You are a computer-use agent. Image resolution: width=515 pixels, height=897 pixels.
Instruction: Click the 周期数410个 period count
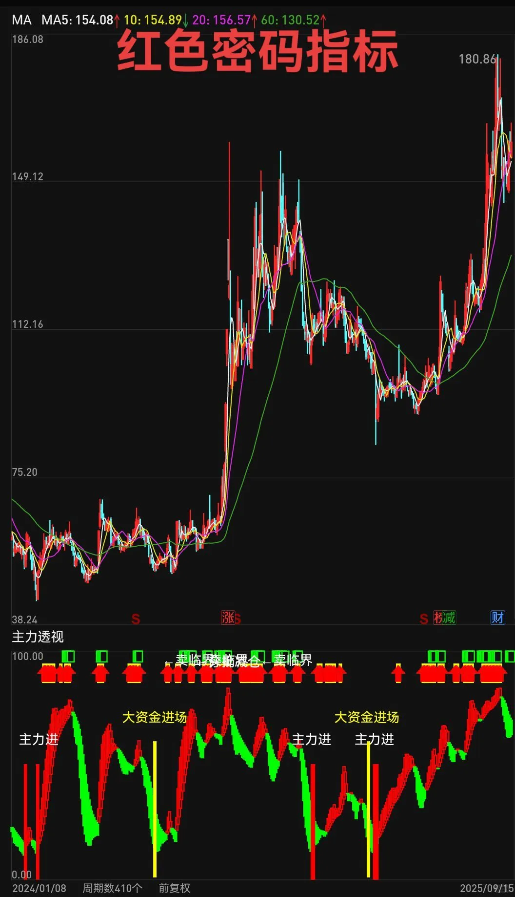(x=112, y=888)
